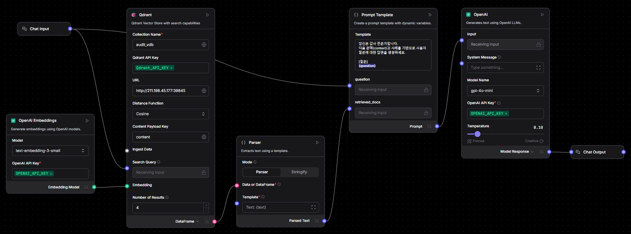The height and width of the screenshot is (234, 631).
Task: Click Chat Output right port
Action: click(x=624, y=152)
